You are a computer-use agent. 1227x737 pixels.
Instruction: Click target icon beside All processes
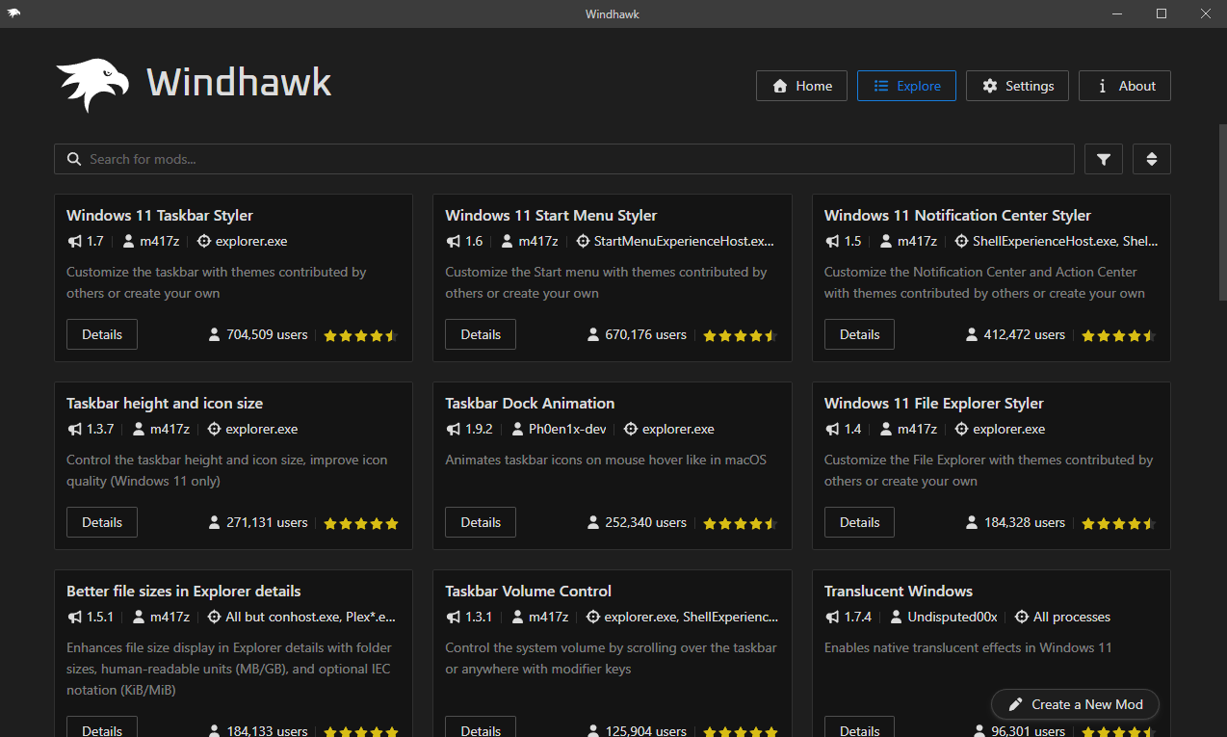1022,617
